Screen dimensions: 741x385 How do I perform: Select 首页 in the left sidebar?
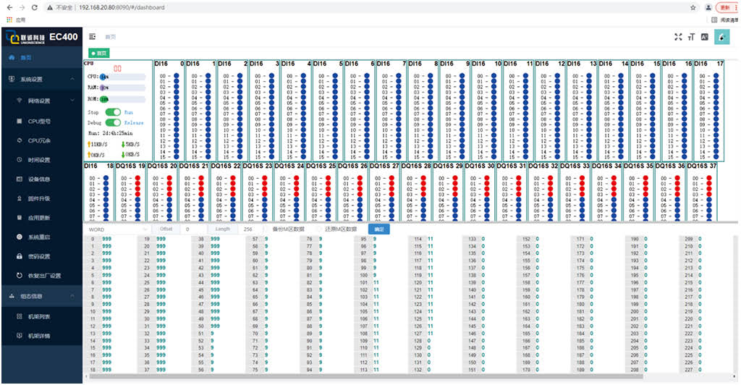click(x=26, y=58)
